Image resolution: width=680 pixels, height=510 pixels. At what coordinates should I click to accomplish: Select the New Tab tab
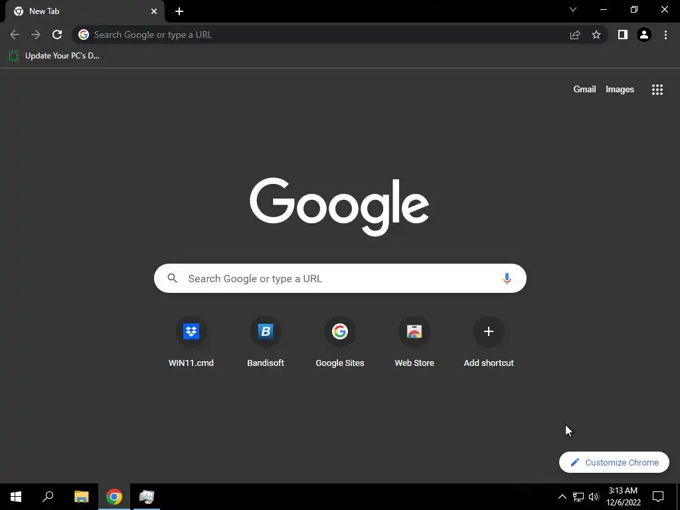[84, 11]
